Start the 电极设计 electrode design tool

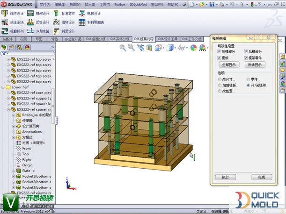[x=90, y=13]
